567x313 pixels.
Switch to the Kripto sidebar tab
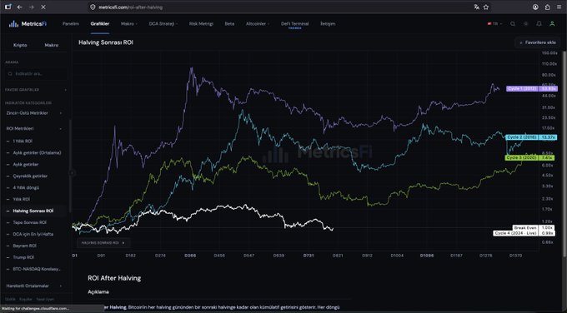20,45
